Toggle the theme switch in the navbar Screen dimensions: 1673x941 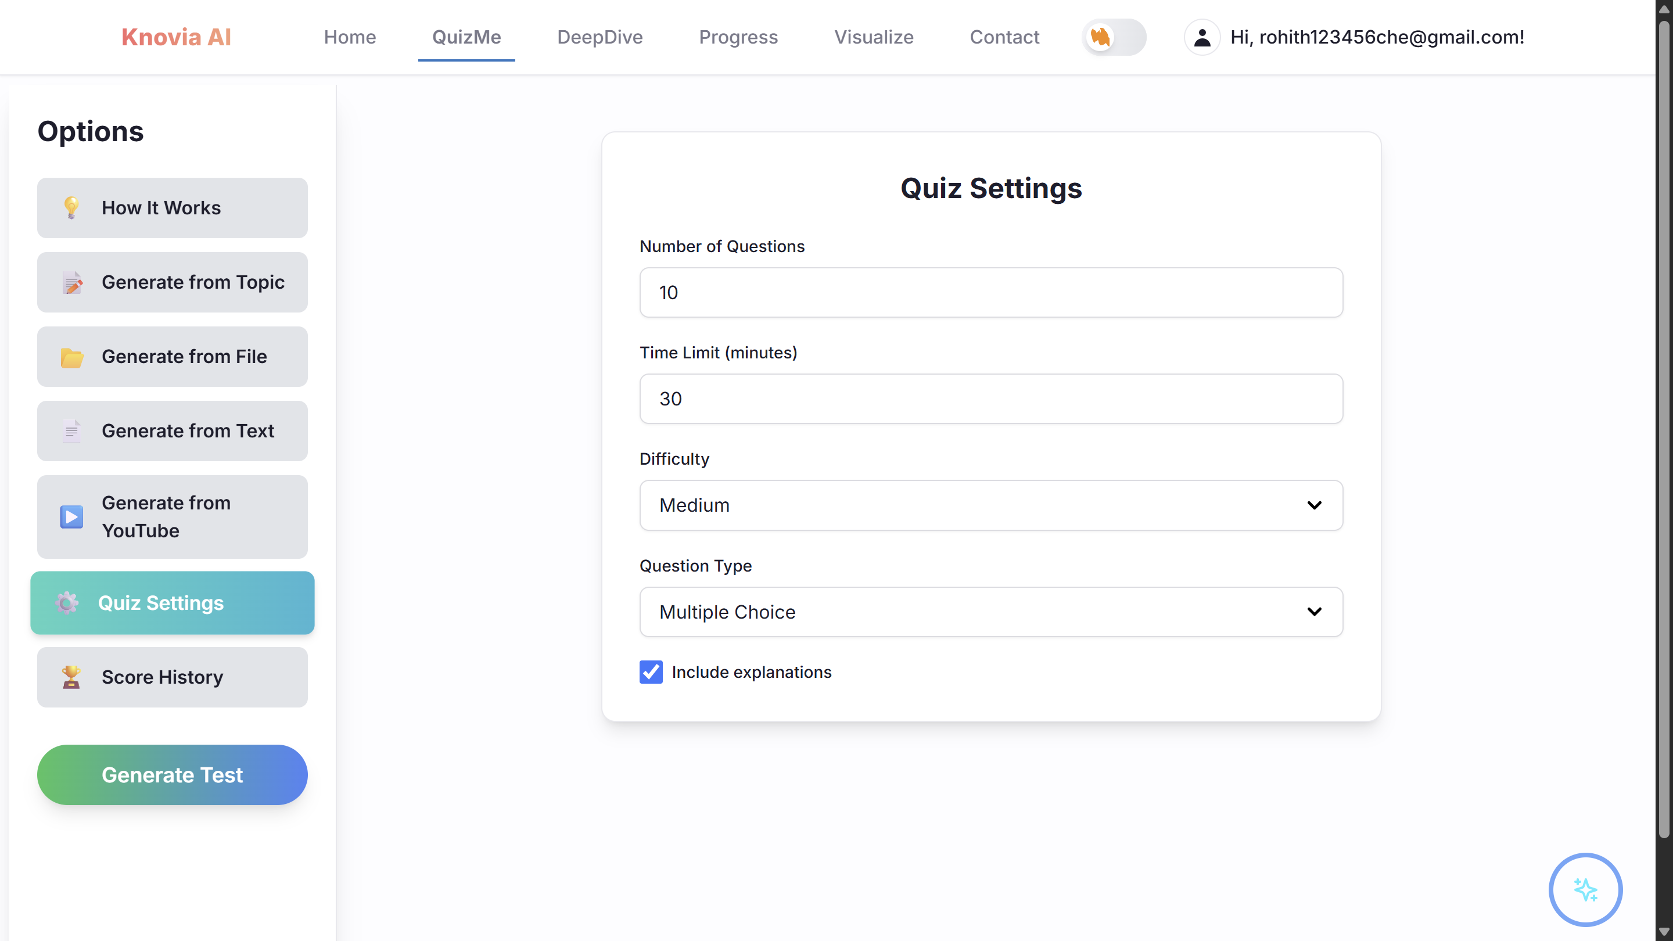coord(1114,38)
